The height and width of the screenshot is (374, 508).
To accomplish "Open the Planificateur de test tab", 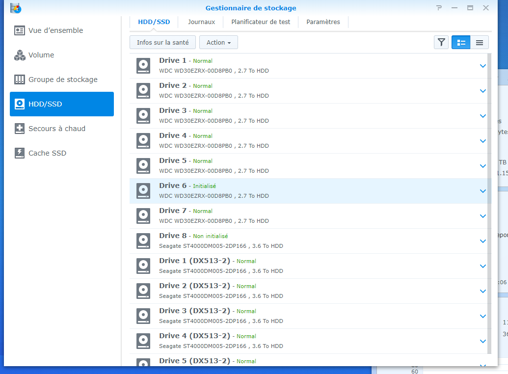I will coord(261,22).
